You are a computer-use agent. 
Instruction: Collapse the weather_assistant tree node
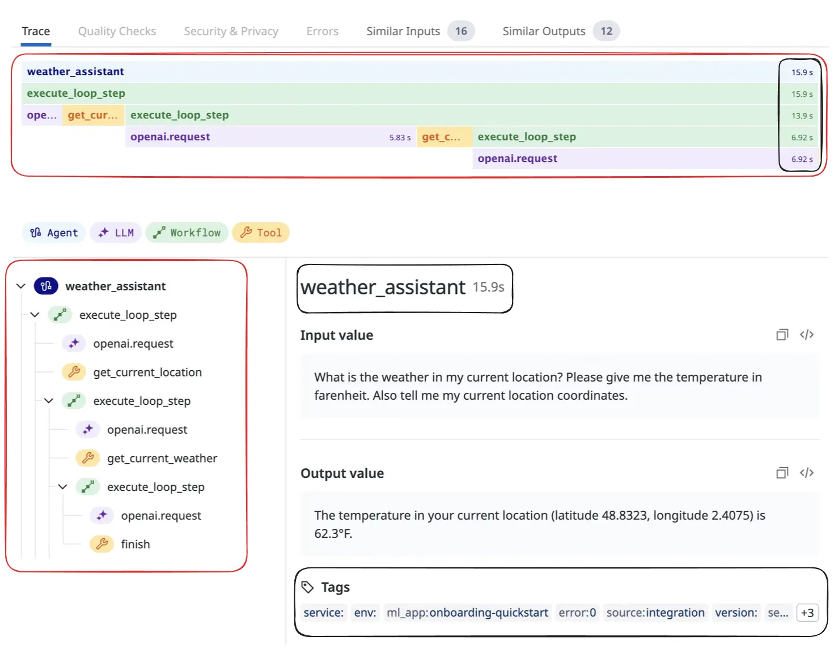click(21, 286)
